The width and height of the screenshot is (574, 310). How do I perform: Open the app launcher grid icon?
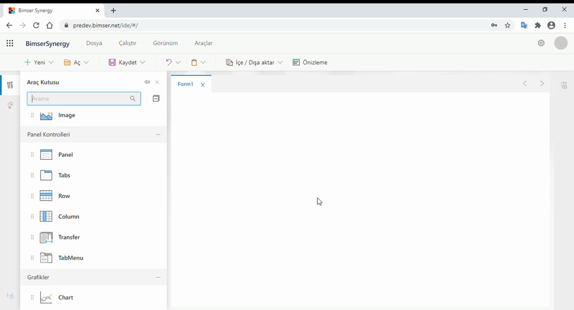point(10,43)
